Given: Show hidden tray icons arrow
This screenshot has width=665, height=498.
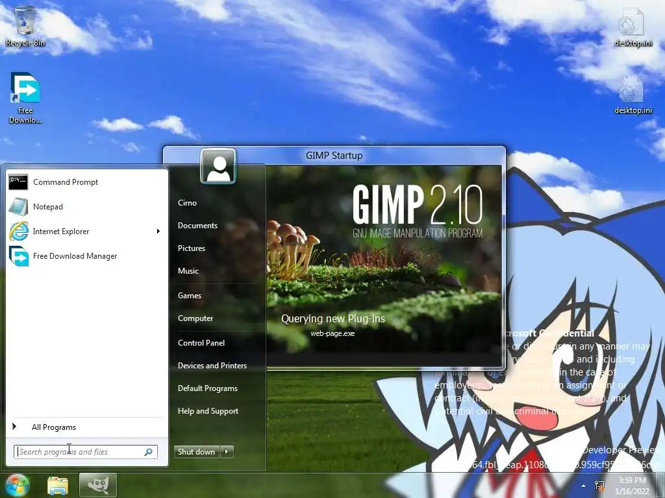Looking at the screenshot, I should coord(584,486).
